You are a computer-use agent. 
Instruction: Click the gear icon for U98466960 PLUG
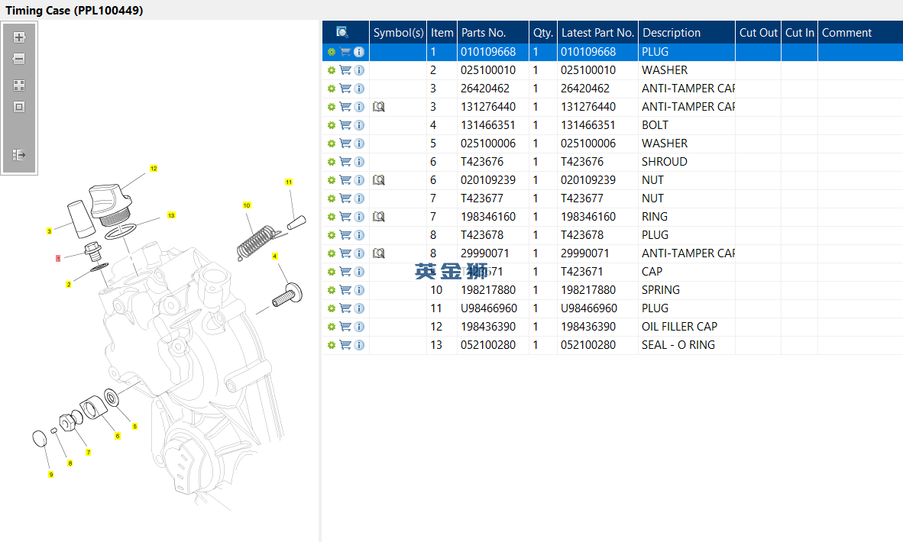(x=331, y=308)
